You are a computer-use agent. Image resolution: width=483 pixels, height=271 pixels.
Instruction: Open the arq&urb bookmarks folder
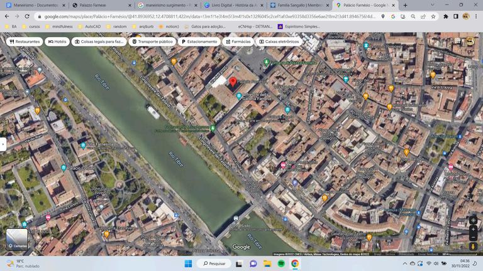tap(143, 27)
